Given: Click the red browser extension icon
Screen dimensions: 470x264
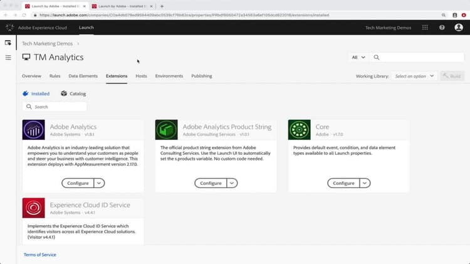Looking at the screenshot, I should [464, 15].
